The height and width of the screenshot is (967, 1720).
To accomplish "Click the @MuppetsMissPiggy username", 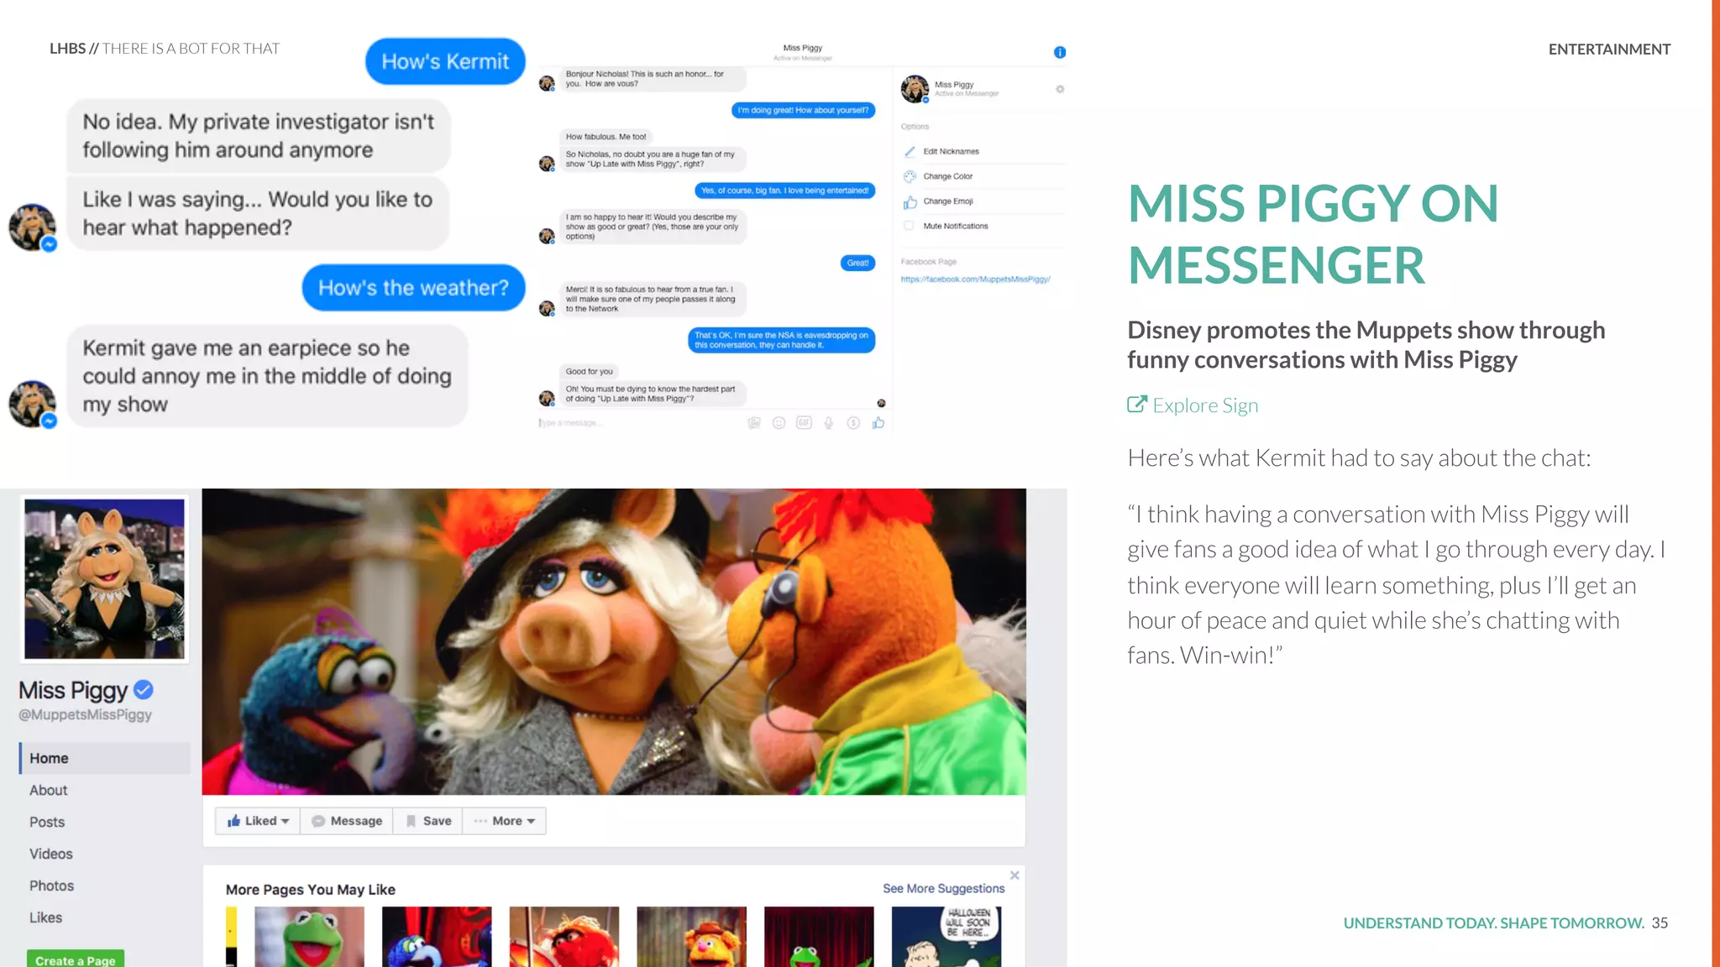I will (x=86, y=715).
